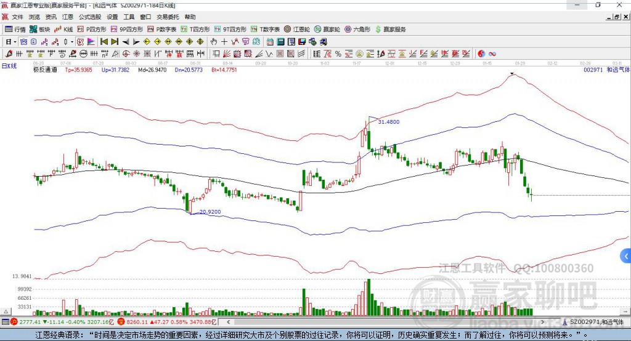Select the zigzag wave line tool
The width and height of the screenshot is (631, 341).
pos(269,54)
